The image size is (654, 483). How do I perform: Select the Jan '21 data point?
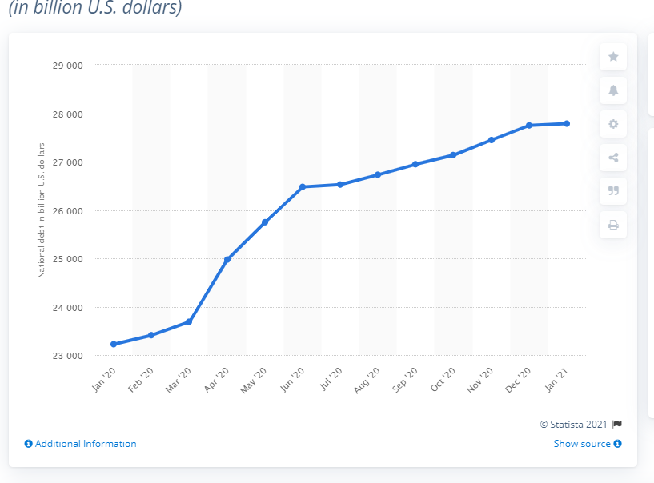567,123
